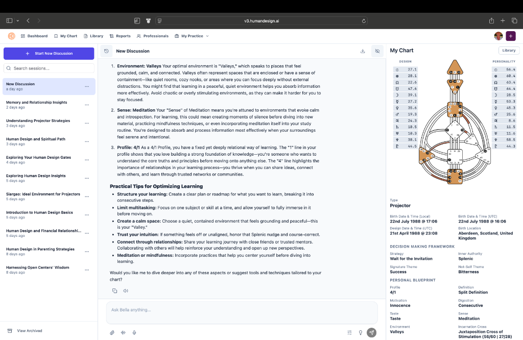The height and width of the screenshot is (340, 523).
Task: Open chat settings sliders icon
Action: point(349,332)
